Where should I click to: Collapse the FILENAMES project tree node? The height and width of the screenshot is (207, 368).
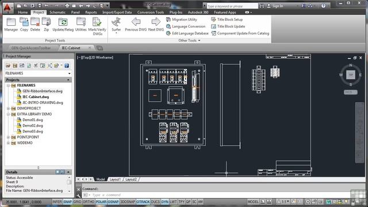(x=8, y=86)
